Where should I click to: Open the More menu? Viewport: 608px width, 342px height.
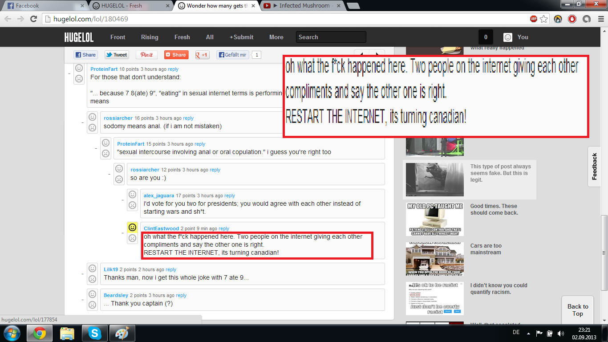276,37
